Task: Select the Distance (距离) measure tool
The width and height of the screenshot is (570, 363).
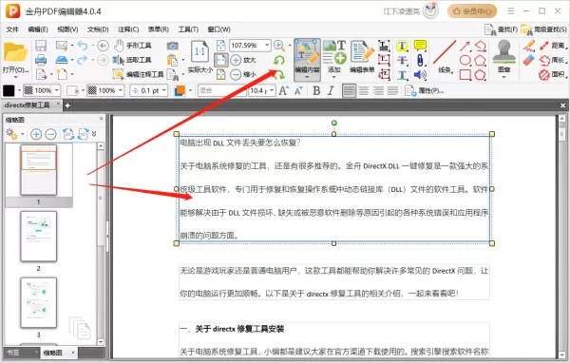Action: click(553, 46)
